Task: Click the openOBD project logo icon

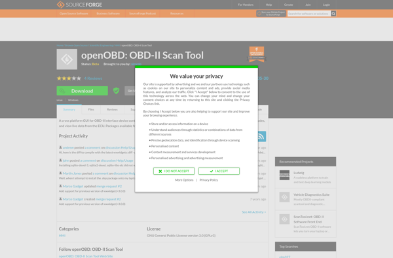Action: click(x=67, y=60)
